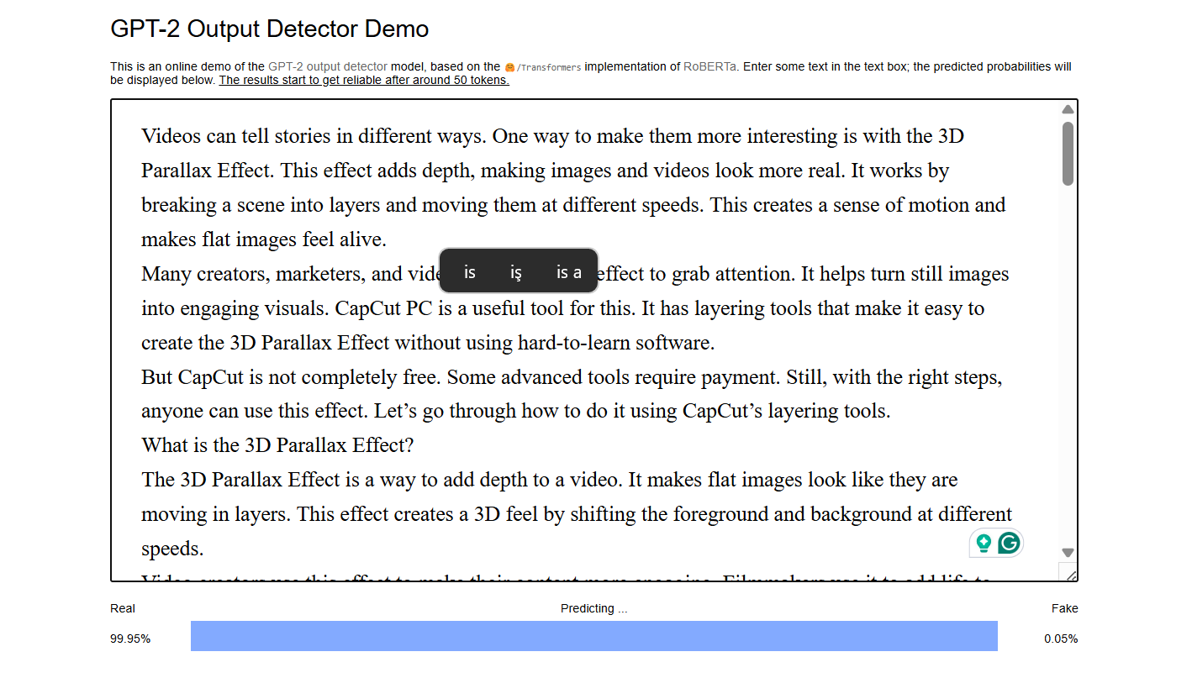Click the 0.05% Fake percentage value
This screenshot has height=678, width=1192.
click(1061, 639)
